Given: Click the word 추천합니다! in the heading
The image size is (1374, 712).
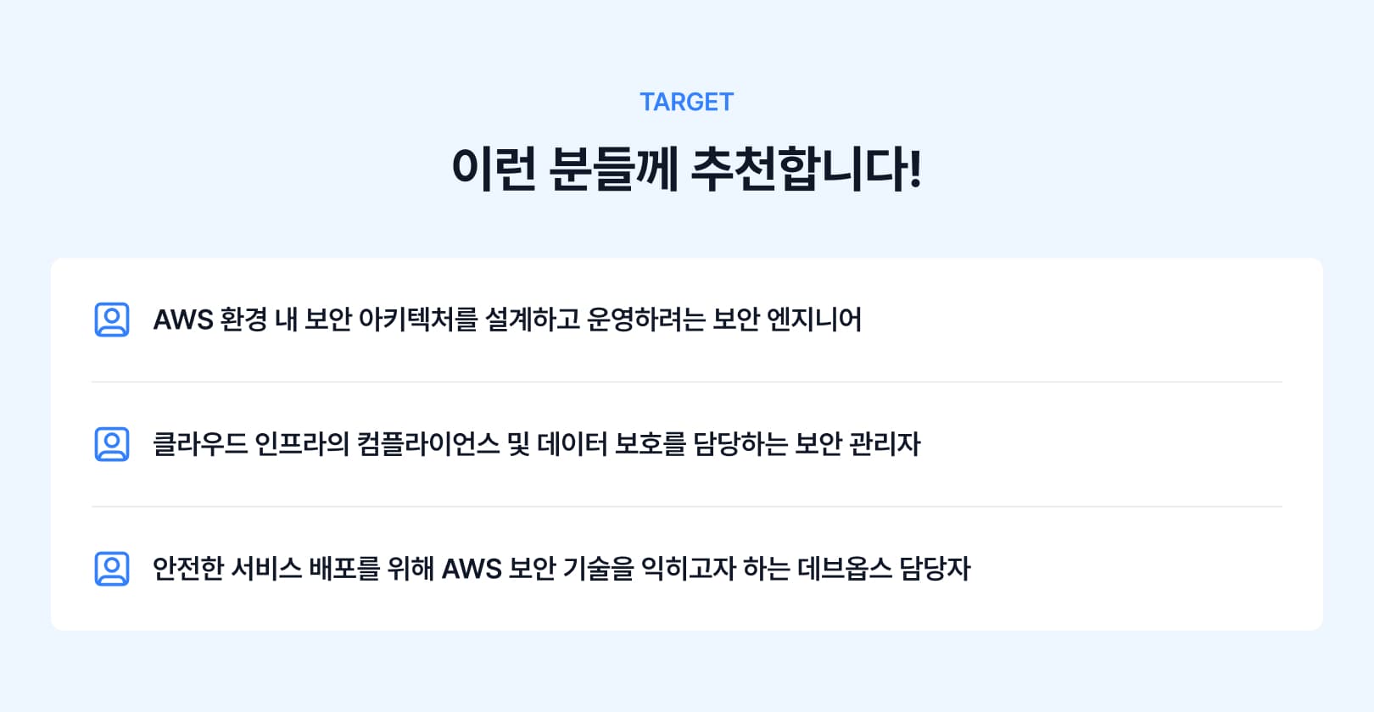Looking at the screenshot, I should (x=807, y=169).
